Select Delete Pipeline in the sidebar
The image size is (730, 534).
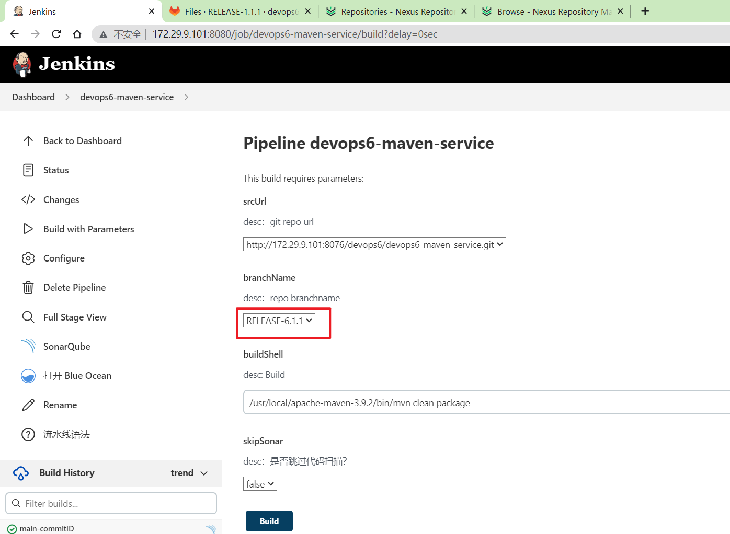pos(75,288)
